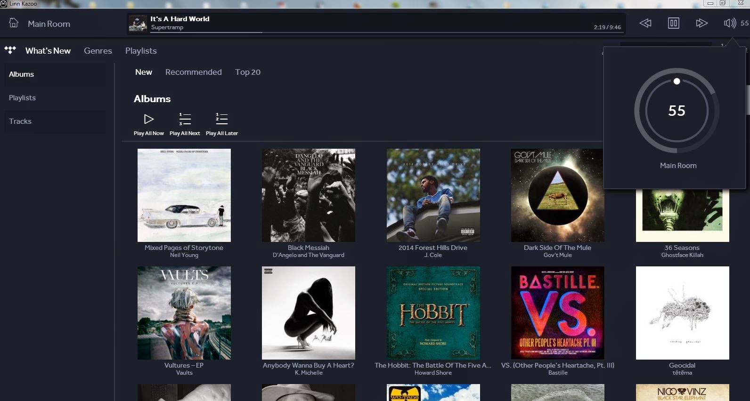Adjust the circular volume dial knob

coord(677,81)
